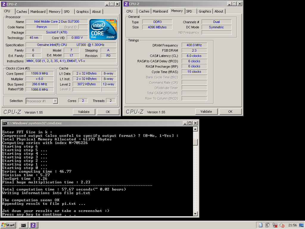Click Validate in the right CPU-Z window
Image resolution: width=305 pixels, height=229 pixels.
(x=206, y=112)
